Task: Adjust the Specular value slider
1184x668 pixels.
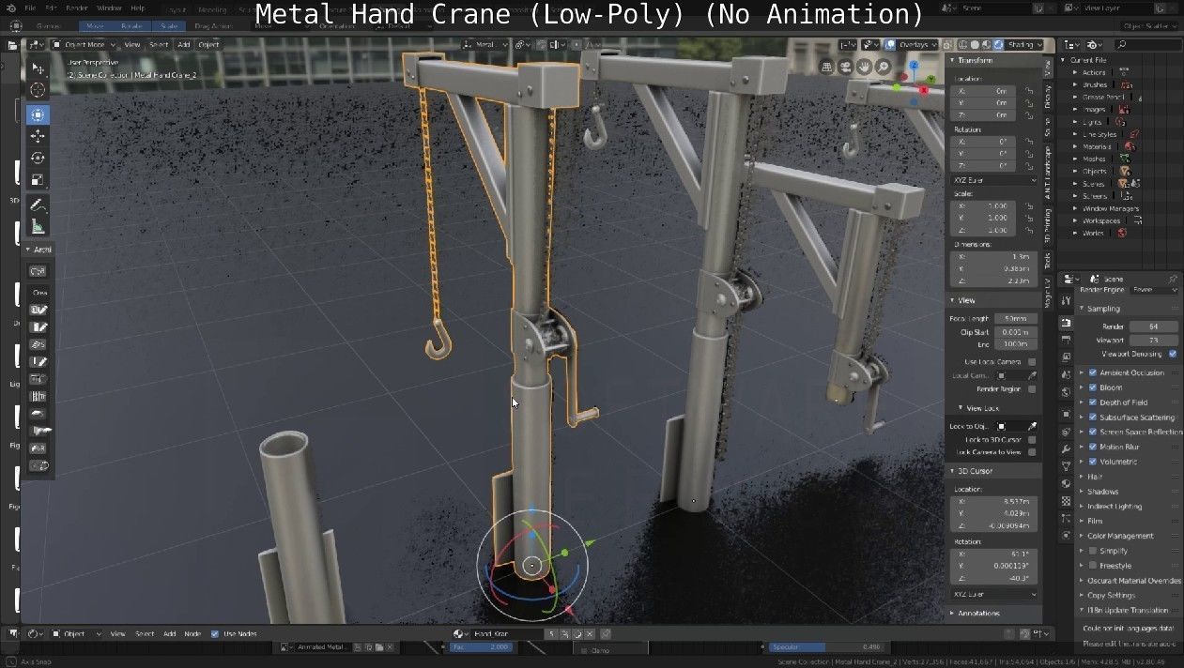Action: click(x=829, y=647)
